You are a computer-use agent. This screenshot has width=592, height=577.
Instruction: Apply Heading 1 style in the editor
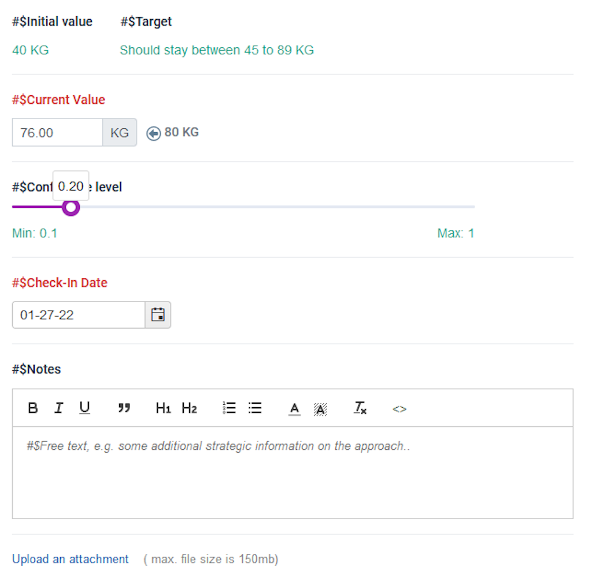pyautogui.click(x=162, y=408)
